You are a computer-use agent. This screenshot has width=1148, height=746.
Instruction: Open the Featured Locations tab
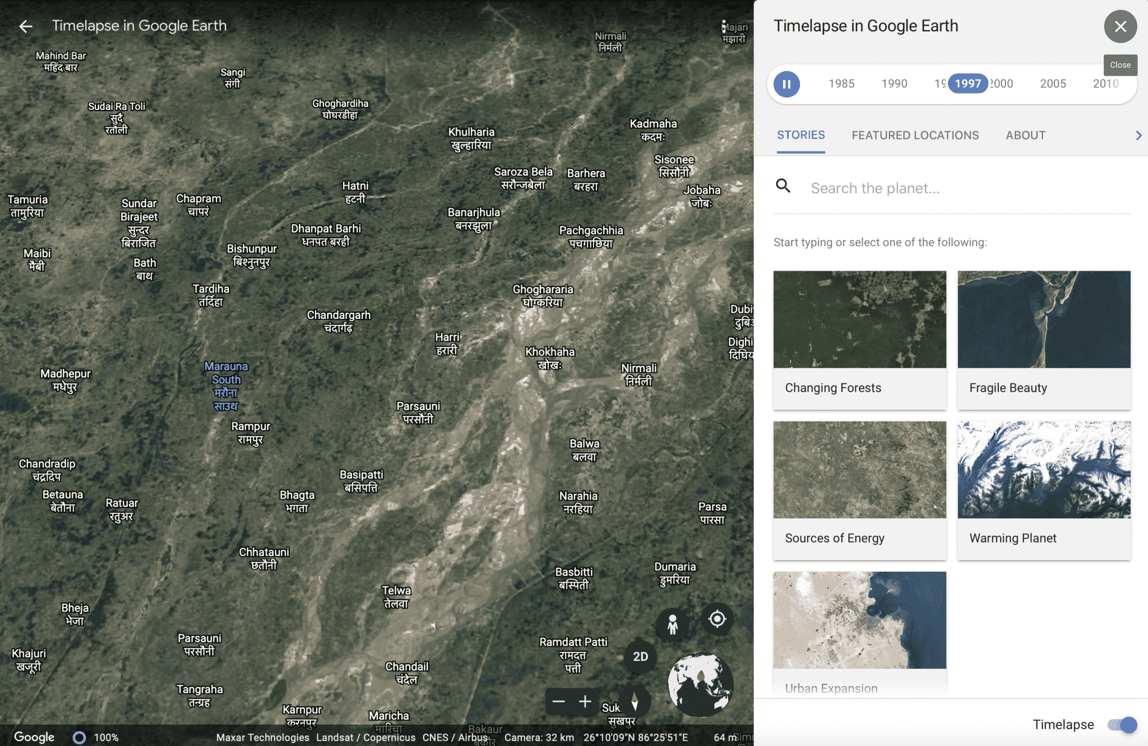pyautogui.click(x=915, y=136)
